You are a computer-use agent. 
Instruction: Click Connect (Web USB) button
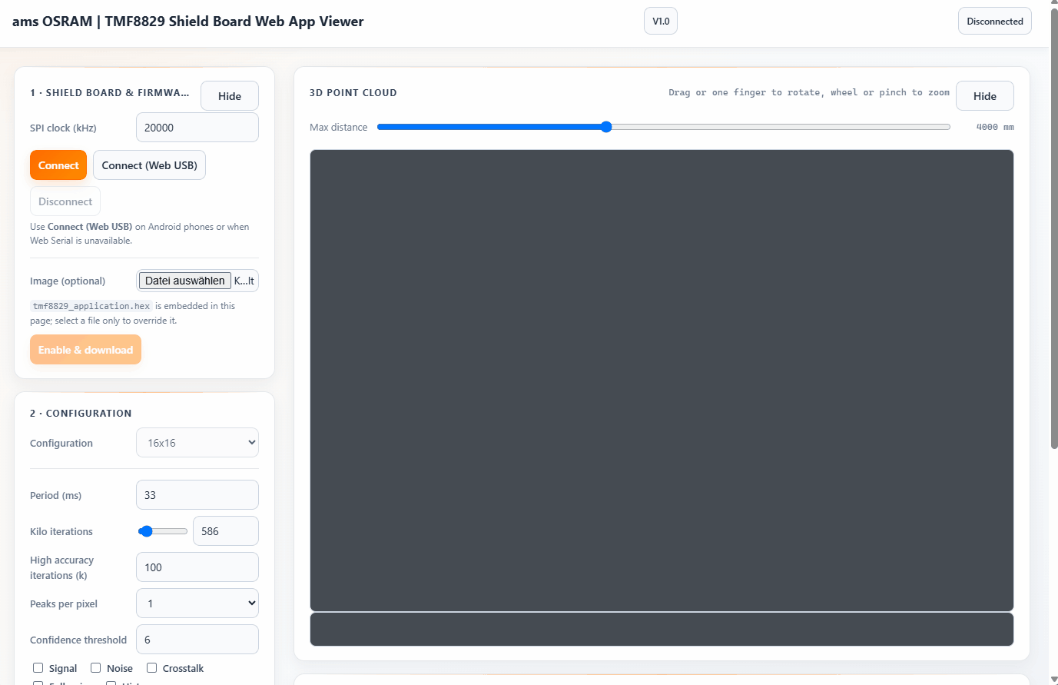pos(149,165)
